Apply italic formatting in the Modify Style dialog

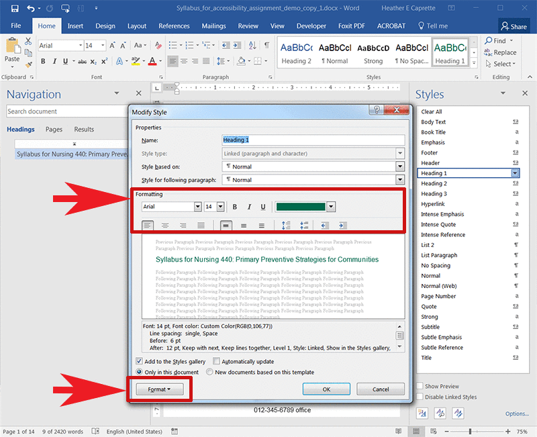pyautogui.click(x=249, y=207)
